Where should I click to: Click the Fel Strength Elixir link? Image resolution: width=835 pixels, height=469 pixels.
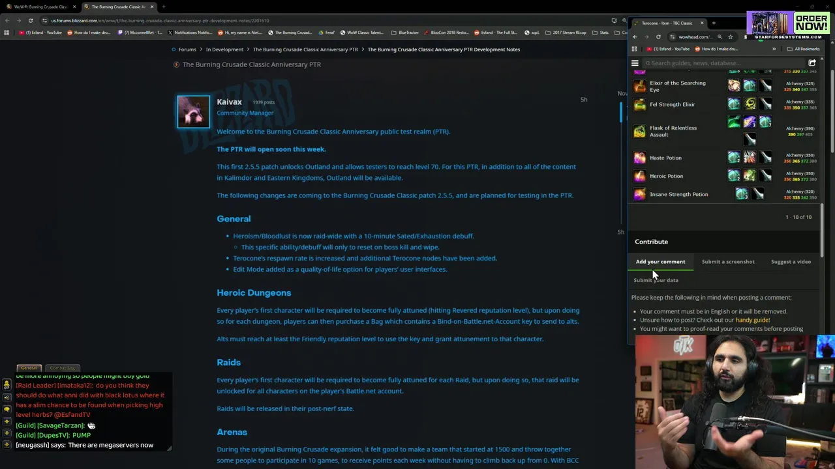[x=673, y=104]
